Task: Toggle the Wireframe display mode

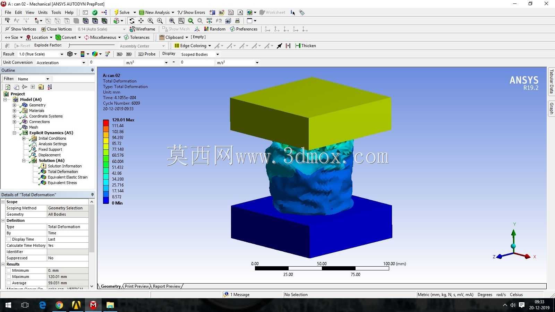Action: 142,29
